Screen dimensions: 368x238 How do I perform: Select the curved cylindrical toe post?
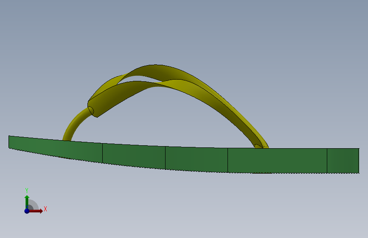click(76, 125)
